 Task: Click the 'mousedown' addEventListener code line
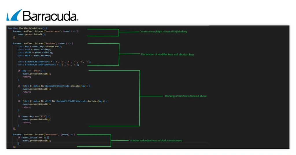(44, 134)
